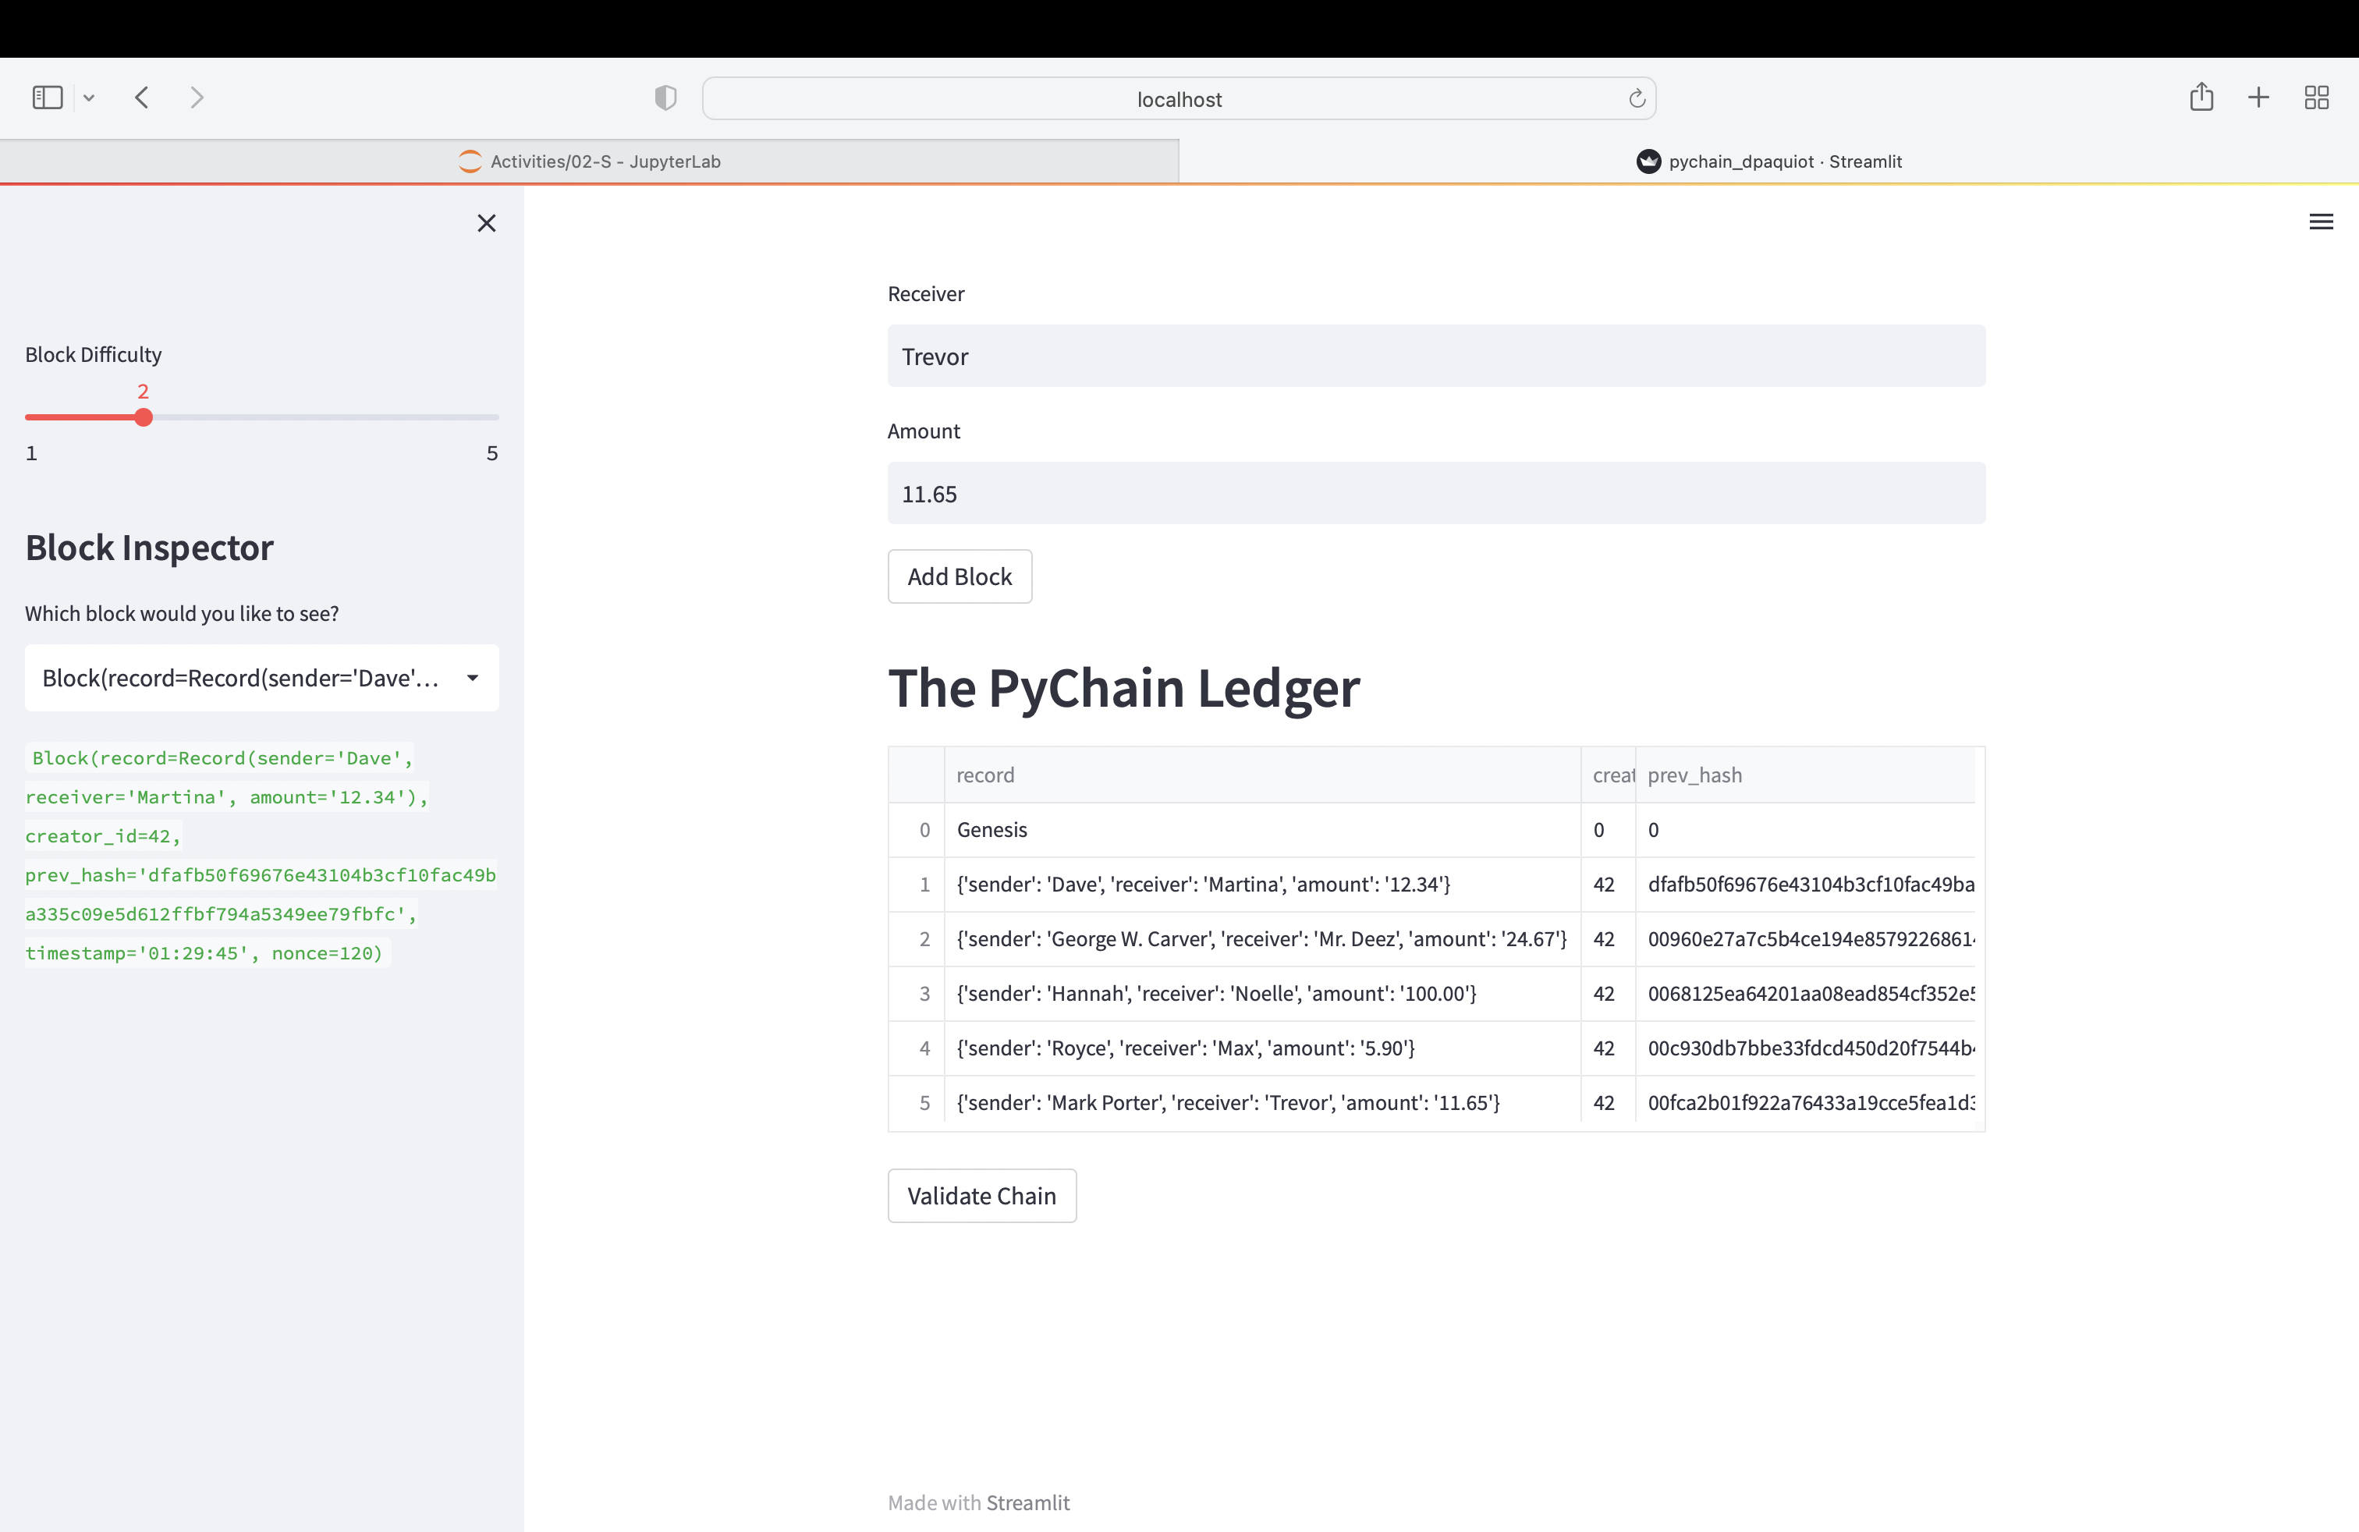Switch to pychain_dpaquiot Streamlit tab
2359x1532 pixels.
coord(1769,161)
